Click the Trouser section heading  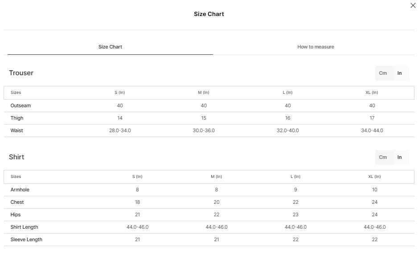[x=21, y=73]
